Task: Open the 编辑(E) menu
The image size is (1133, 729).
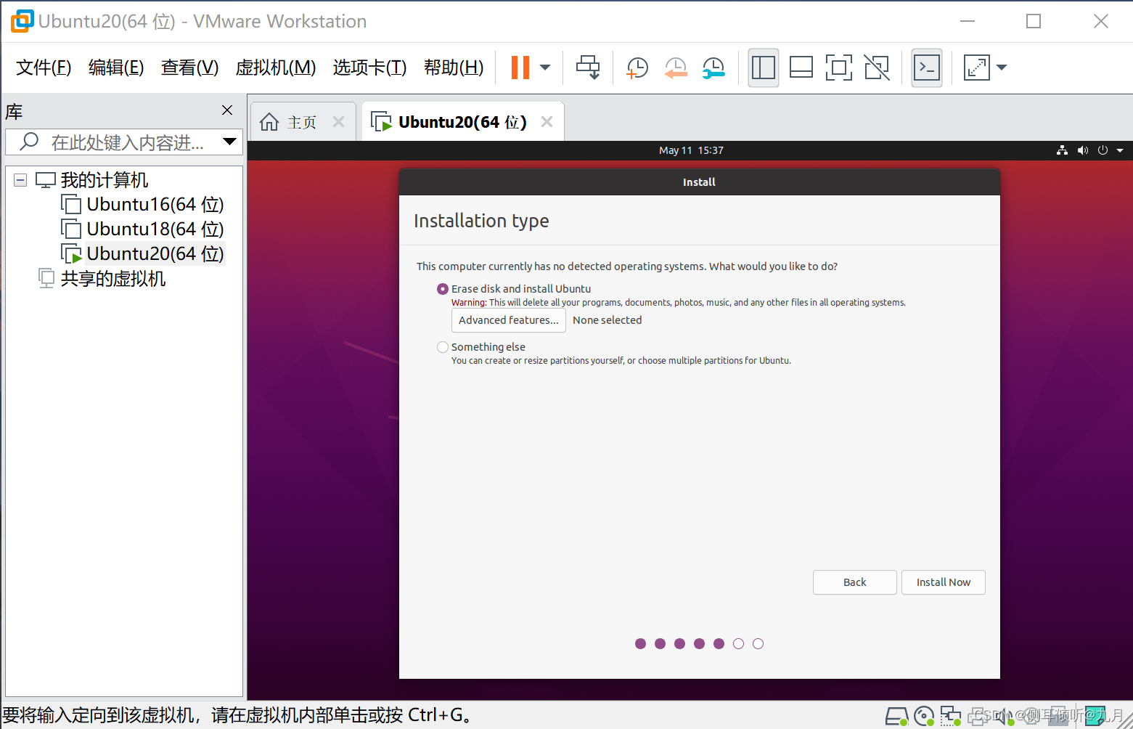Action: pos(116,68)
